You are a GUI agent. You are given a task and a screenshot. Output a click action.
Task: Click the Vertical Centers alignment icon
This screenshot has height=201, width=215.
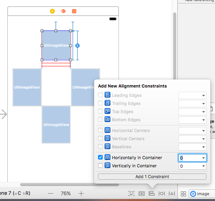pyautogui.click(x=108, y=138)
